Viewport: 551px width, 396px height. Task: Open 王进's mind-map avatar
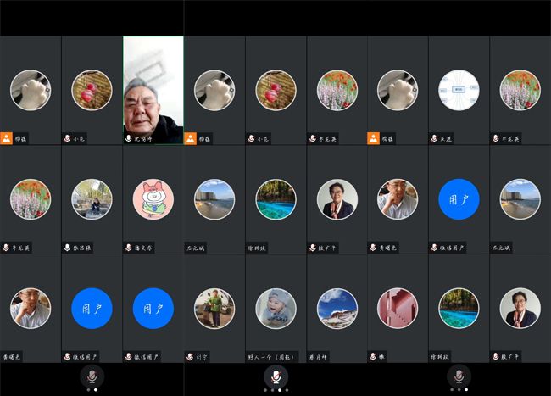pos(459,90)
